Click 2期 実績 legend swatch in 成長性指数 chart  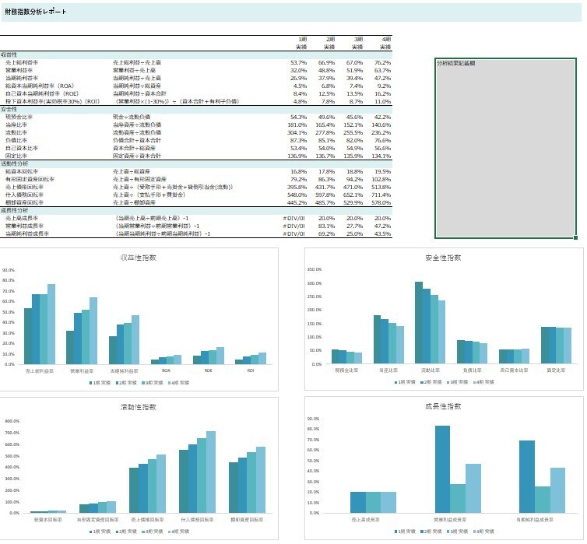pyautogui.click(x=421, y=532)
